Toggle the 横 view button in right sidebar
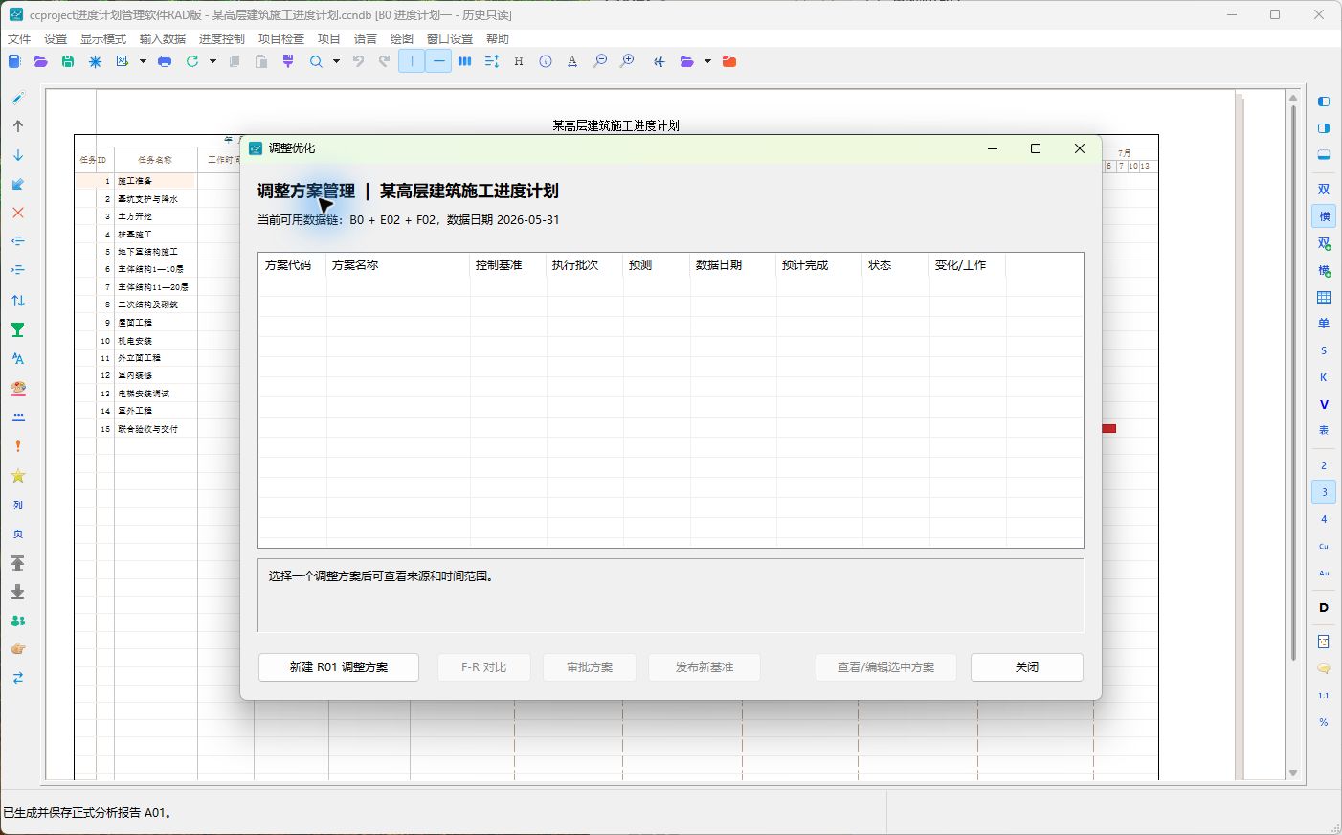Screen dimensions: 1342x835 pyautogui.click(x=1324, y=216)
